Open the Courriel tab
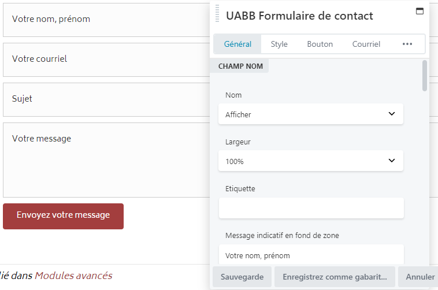The image size is (438, 290). (366, 44)
